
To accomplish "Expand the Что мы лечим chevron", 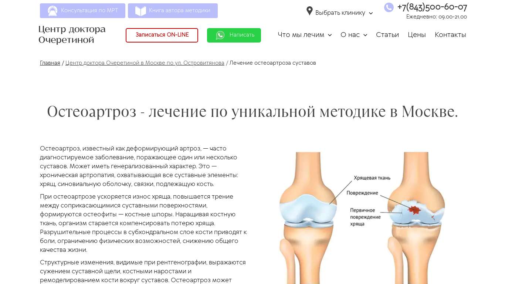I will [330, 35].
